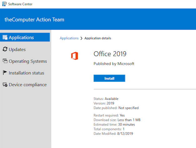This screenshot has width=196, height=148.
Task: Go to Device compliance page
Action: pos(28,85)
